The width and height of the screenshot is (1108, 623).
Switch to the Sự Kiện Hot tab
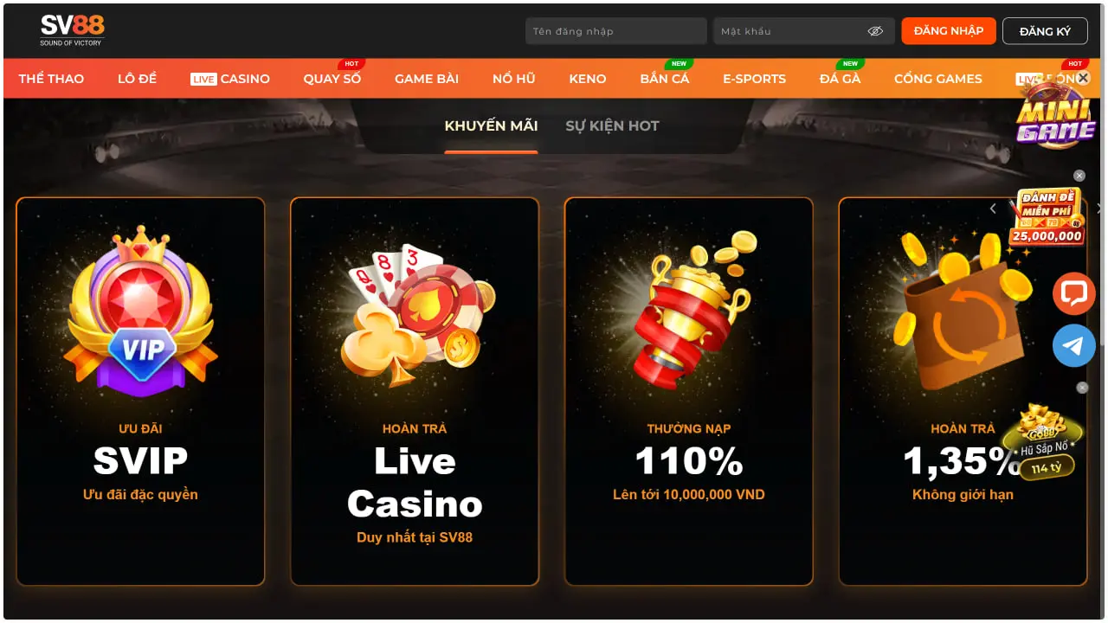[612, 125]
